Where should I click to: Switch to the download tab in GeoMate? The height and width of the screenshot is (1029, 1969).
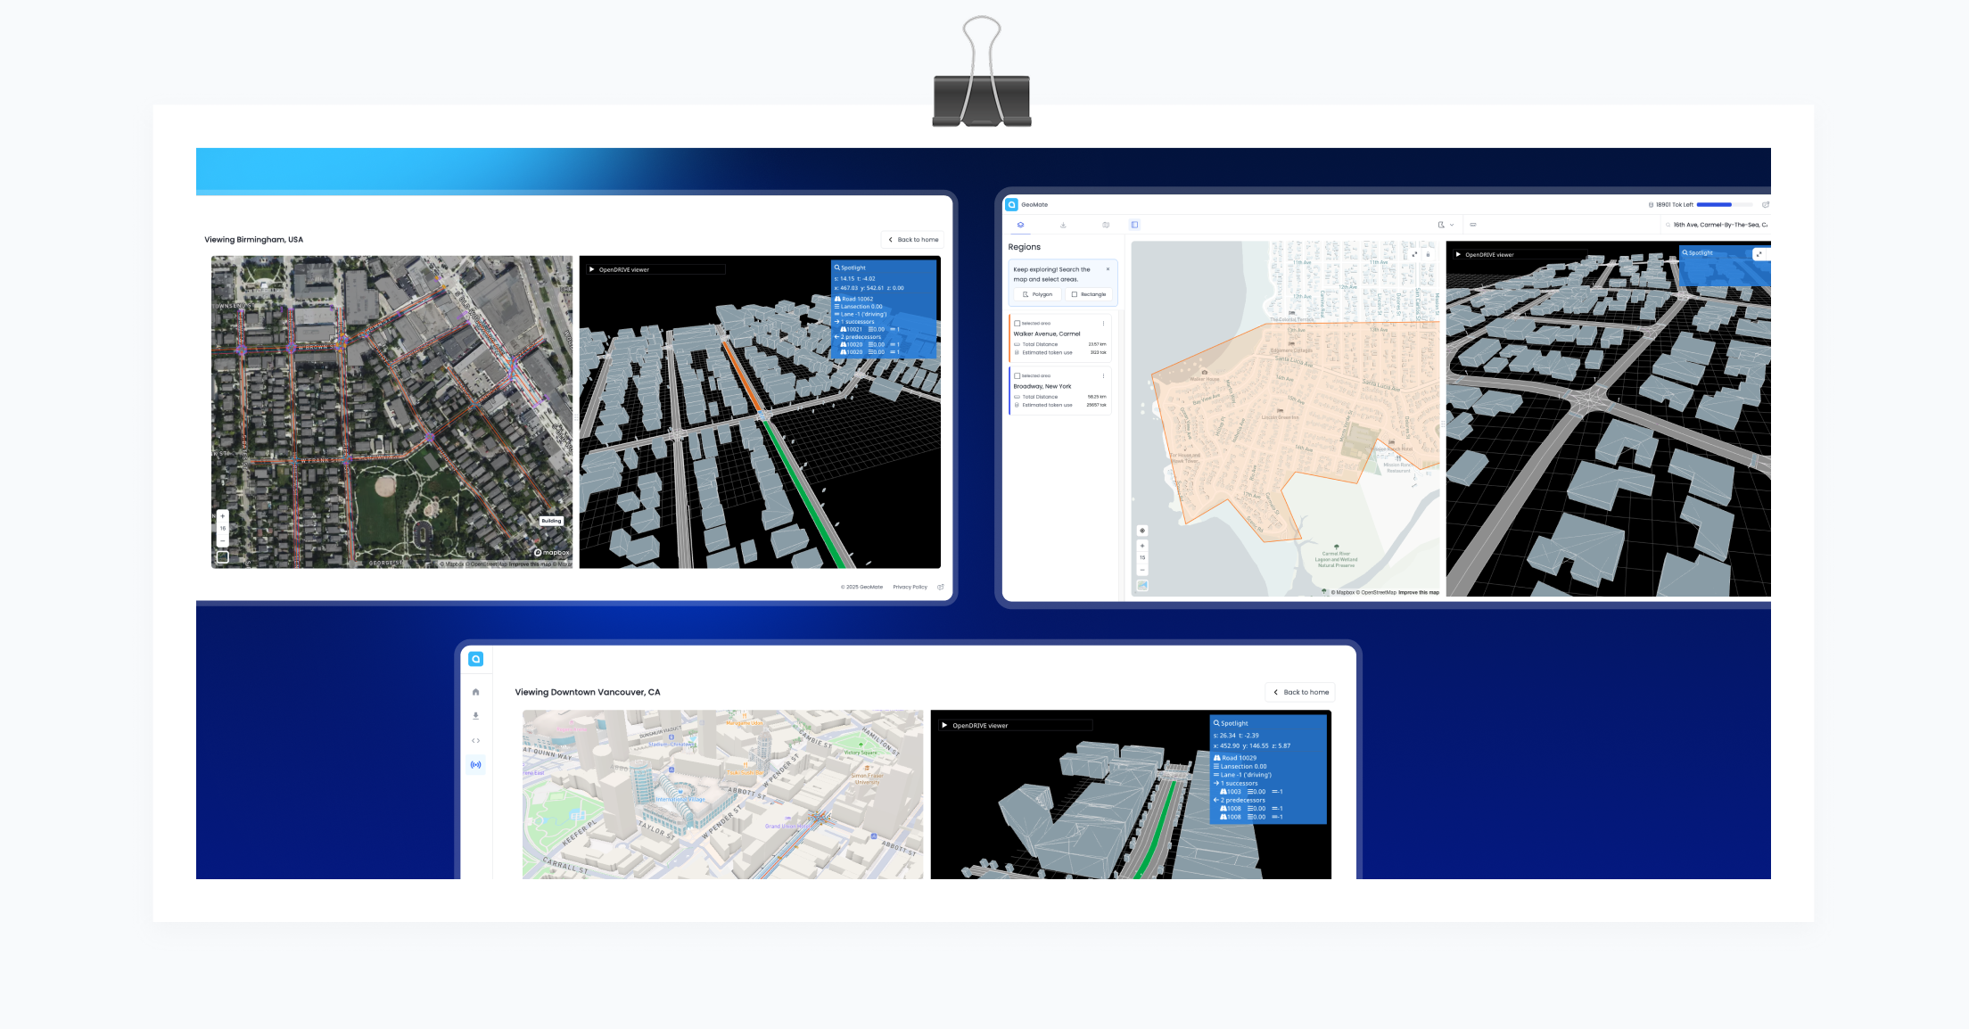tap(1063, 225)
